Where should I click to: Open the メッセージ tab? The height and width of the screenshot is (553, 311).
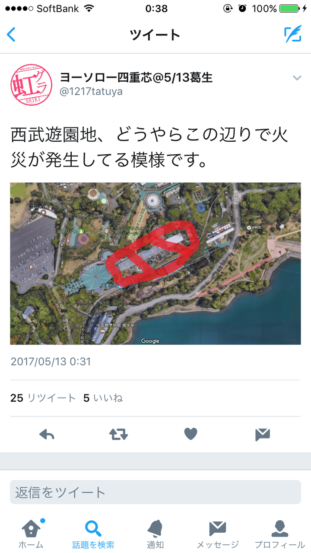pyautogui.click(x=218, y=534)
